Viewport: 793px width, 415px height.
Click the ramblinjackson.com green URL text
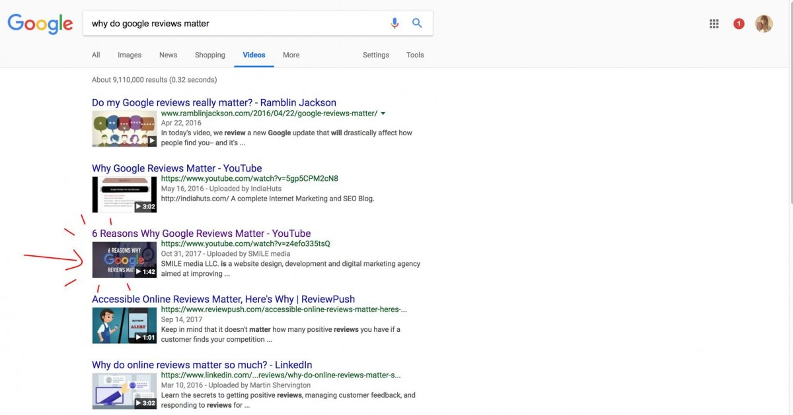click(x=269, y=113)
